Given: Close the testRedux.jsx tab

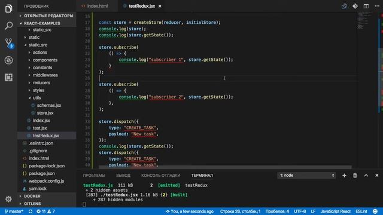Looking at the screenshot, I should tap(160, 6).
